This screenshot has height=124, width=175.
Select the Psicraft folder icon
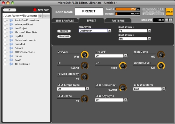pyautogui.click(x=11, y=48)
